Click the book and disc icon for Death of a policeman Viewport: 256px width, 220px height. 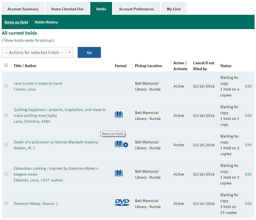point(121,144)
